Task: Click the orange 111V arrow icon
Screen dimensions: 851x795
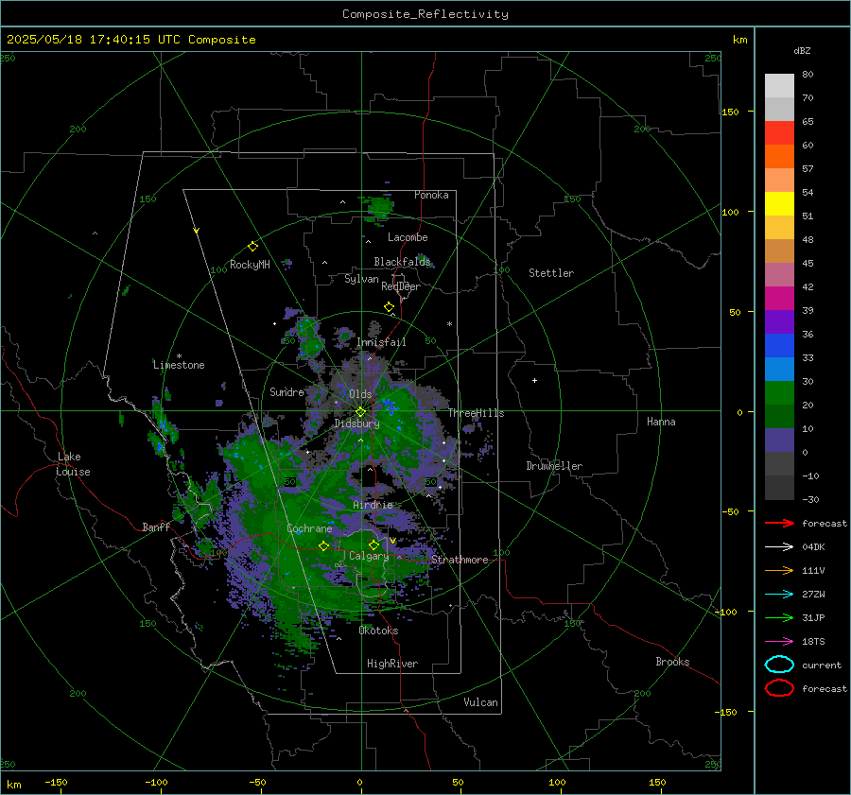Action: pos(779,570)
